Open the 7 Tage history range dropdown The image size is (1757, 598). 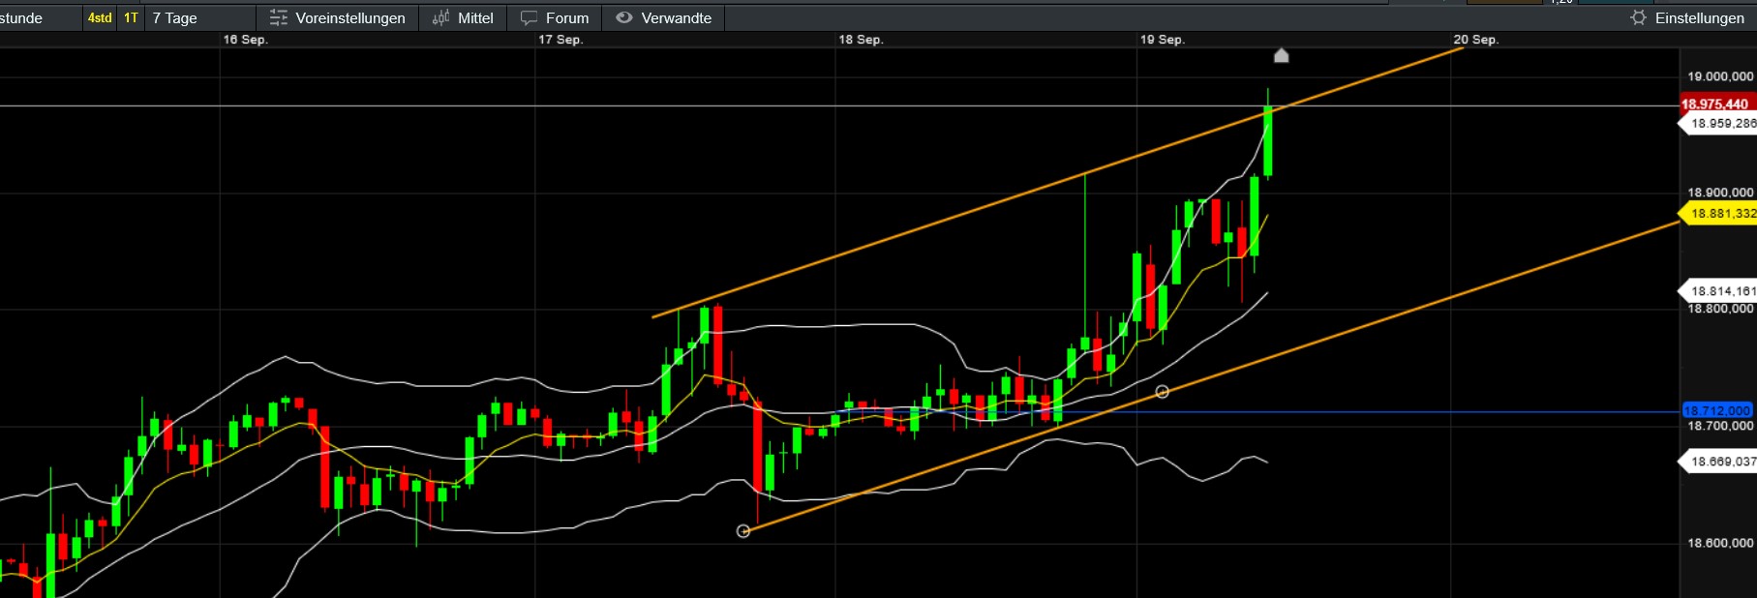click(199, 17)
